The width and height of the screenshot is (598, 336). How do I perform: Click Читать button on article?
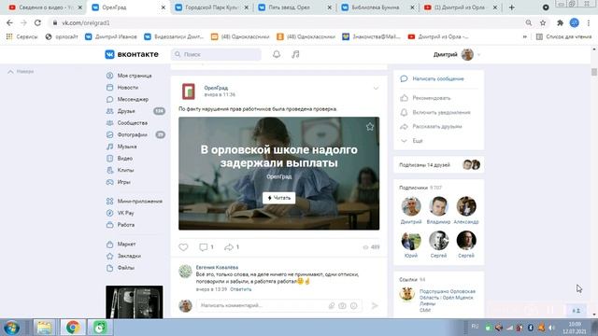pyautogui.click(x=278, y=198)
